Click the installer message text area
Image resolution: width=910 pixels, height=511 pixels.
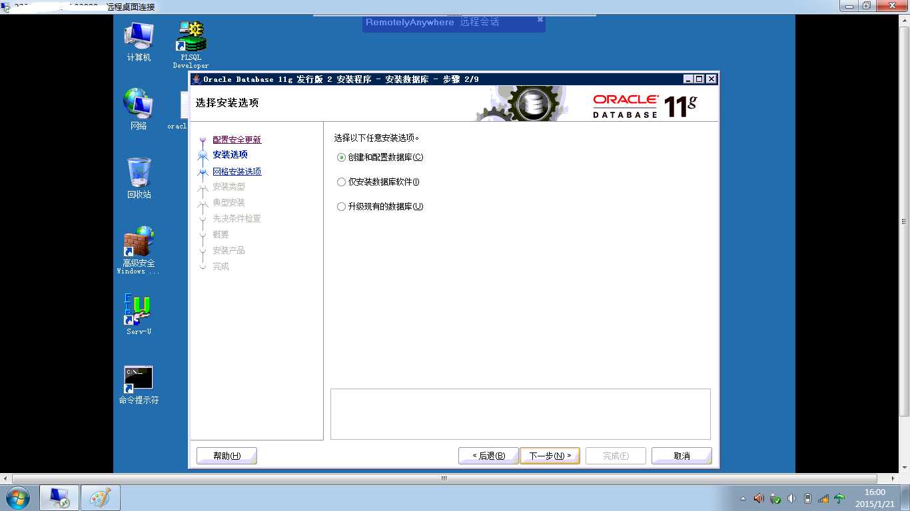coord(520,414)
